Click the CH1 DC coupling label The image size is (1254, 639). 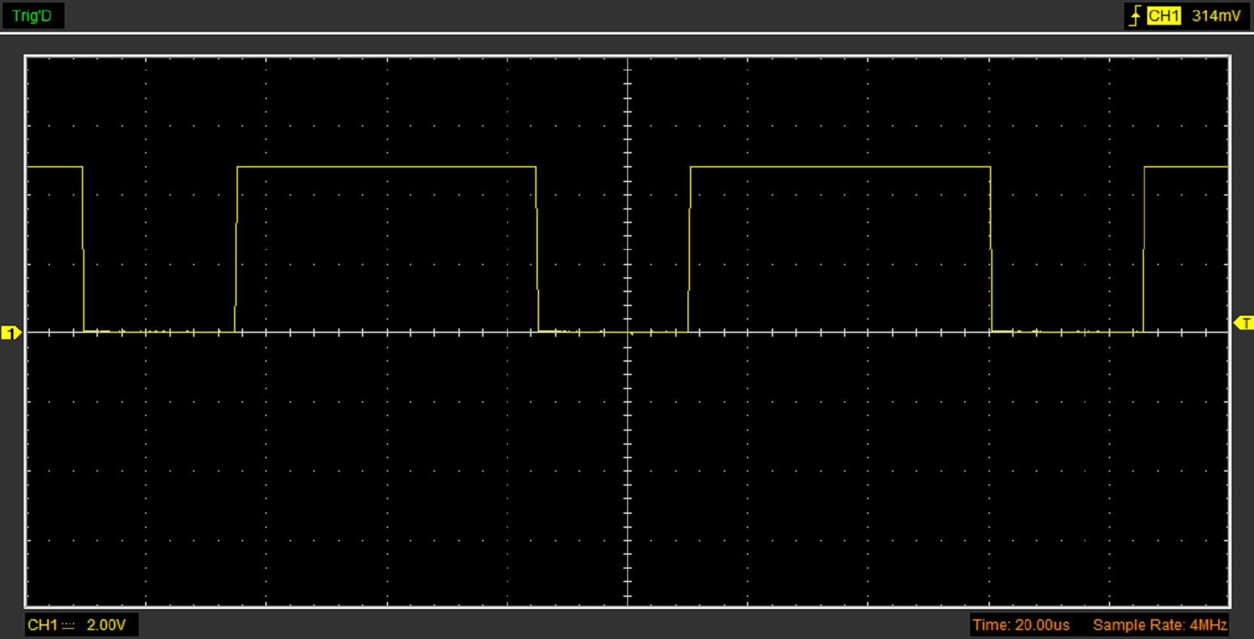click(51, 625)
